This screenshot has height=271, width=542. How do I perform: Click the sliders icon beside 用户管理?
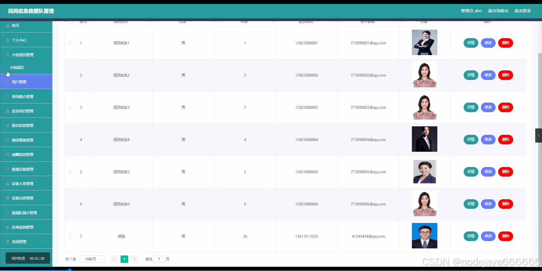coord(8,82)
